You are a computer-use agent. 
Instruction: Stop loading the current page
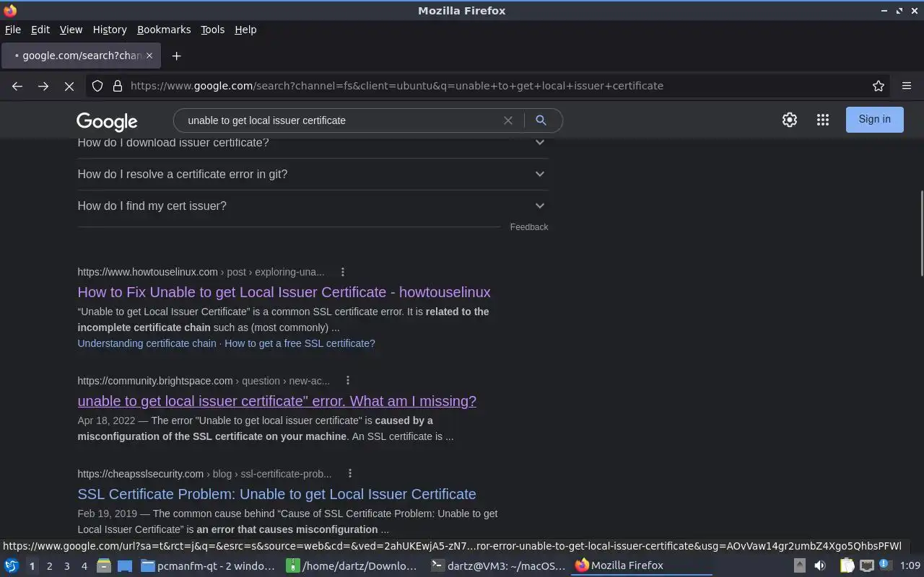click(69, 86)
